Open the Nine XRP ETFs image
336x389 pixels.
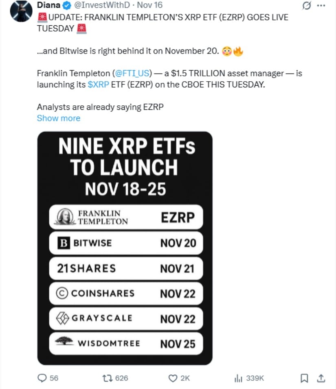(125, 248)
